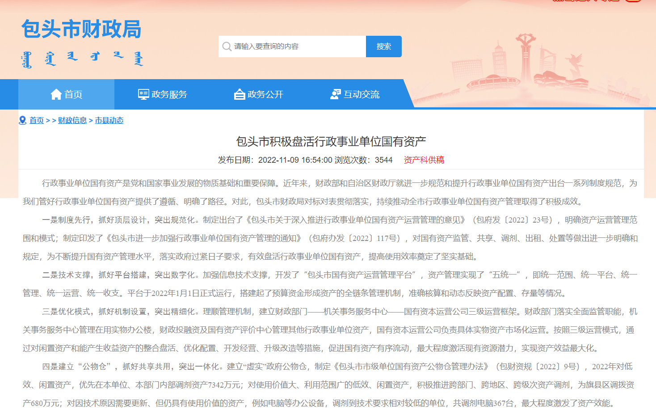Click the location pin icon in the breadcrumb
The width and height of the screenshot is (656, 414).
coord(23,120)
